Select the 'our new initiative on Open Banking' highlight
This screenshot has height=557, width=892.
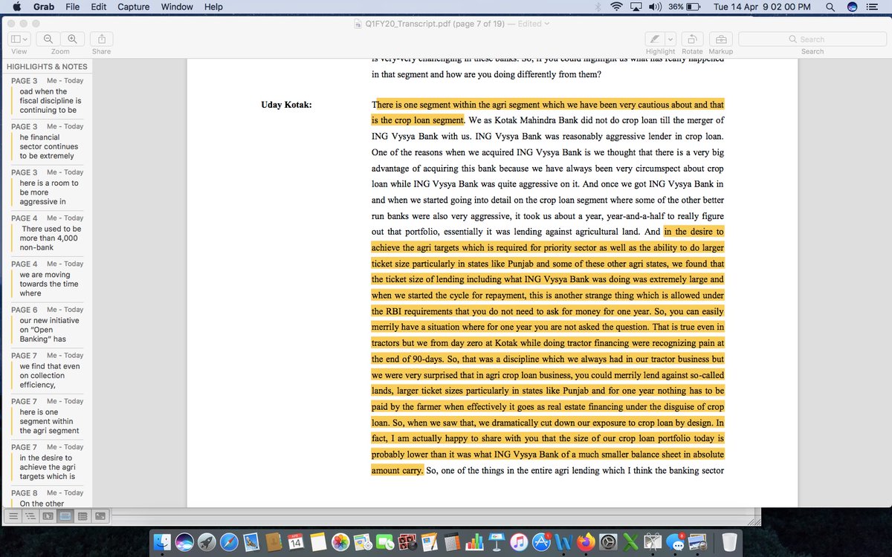[46, 325]
